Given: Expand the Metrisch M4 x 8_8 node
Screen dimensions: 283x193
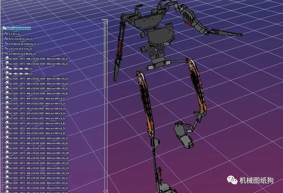Looking at the screenshot, I should coord(2,133).
